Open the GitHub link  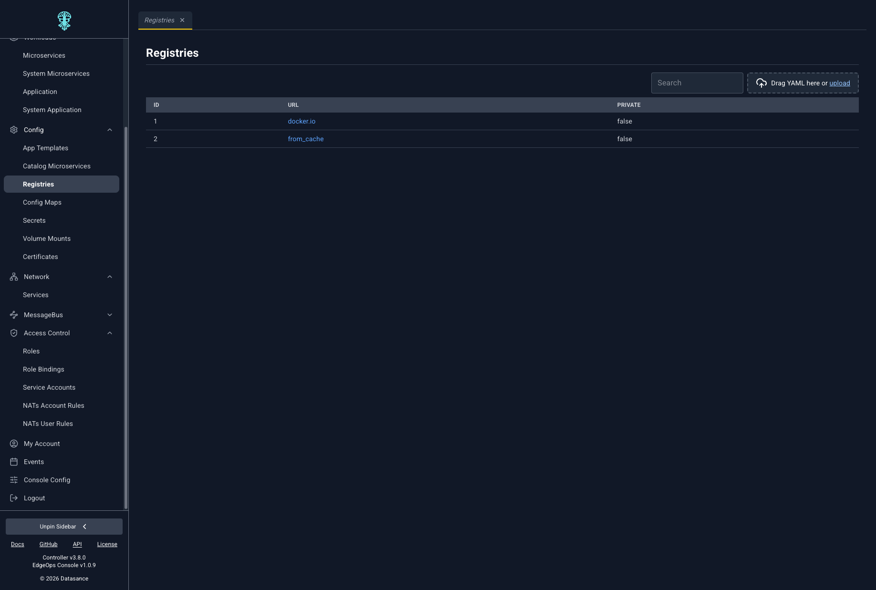coord(48,544)
